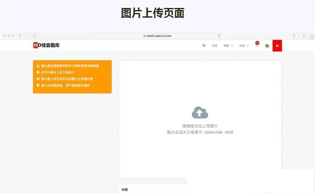Viewport: 315px width, 193px height.
Task: Click the large gray cloud upload icon
Action: pyautogui.click(x=200, y=112)
